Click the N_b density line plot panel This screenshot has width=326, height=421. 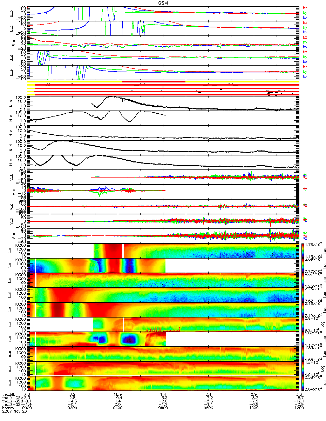(163, 103)
